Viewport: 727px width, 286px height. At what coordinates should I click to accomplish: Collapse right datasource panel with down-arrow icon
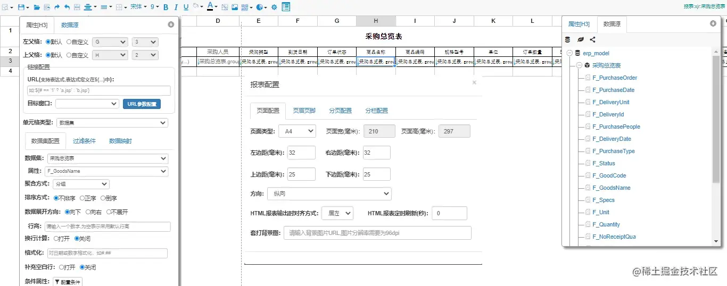pyautogui.click(x=713, y=23)
